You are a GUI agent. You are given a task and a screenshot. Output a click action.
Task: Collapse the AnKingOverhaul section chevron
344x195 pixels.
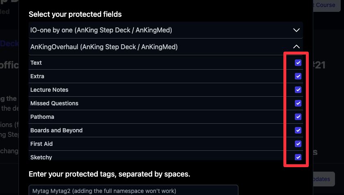[297, 47]
